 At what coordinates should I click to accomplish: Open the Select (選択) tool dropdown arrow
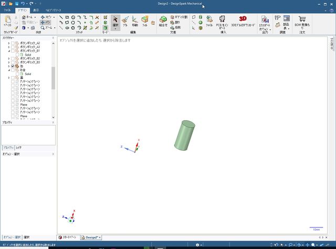(115, 28)
